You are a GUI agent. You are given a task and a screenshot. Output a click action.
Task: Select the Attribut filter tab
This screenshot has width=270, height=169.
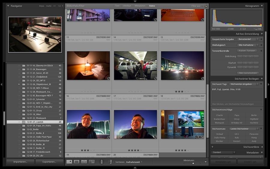tap(127, 6)
